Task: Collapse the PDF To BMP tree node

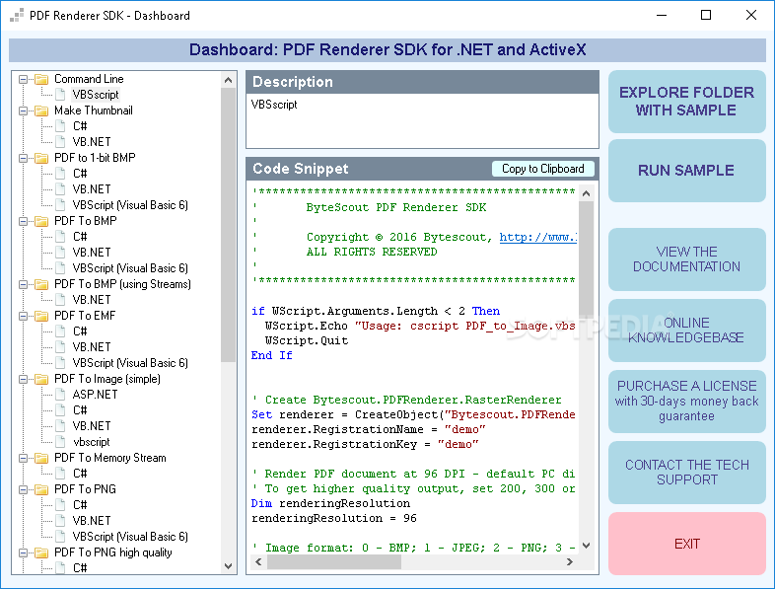Action: (x=23, y=222)
